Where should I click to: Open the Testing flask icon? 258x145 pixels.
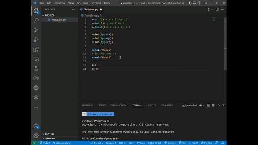pyautogui.click(x=36, y=68)
